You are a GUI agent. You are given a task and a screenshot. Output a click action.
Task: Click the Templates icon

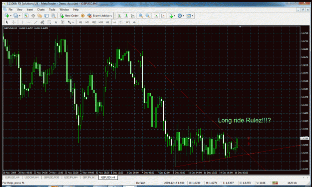click(189, 15)
